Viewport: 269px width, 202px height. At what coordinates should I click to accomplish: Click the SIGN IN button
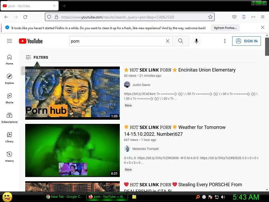tap(246, 41)
